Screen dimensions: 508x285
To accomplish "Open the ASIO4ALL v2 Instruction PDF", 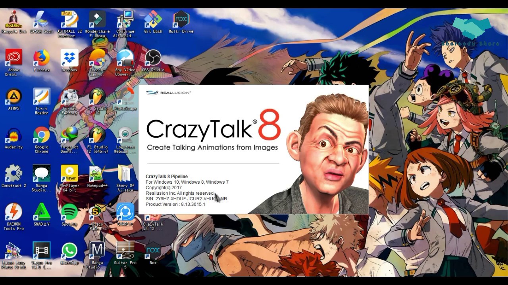I will coord(69,25).
